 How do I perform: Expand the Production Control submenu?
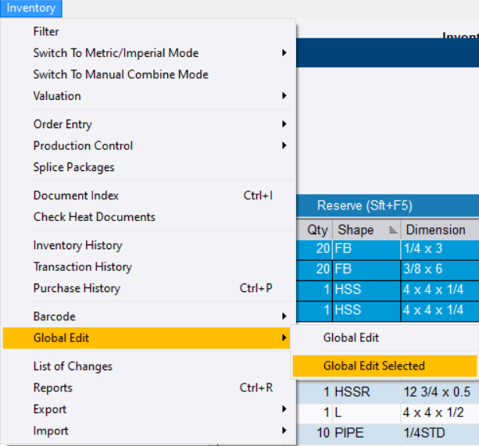(x=83, y=146)
